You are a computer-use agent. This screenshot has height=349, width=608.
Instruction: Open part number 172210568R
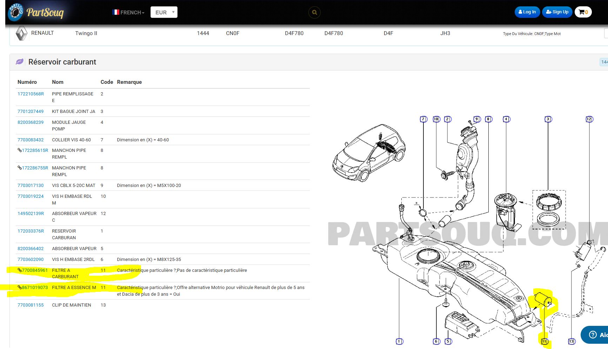click(x=31, y=94)
